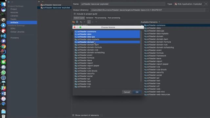Cancel the Choose Module dialog
Viewport: 210px width, 118px height.
[127, 92]
